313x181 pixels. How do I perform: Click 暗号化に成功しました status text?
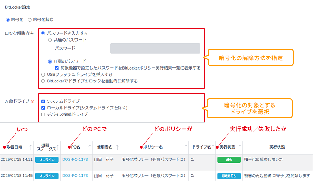263,159
